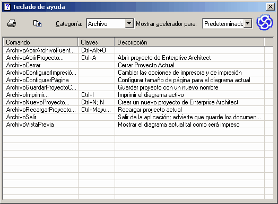Viewport: 278px width, 204px height.
Task: Click the copy to clipboard icon
Action: 37,23
